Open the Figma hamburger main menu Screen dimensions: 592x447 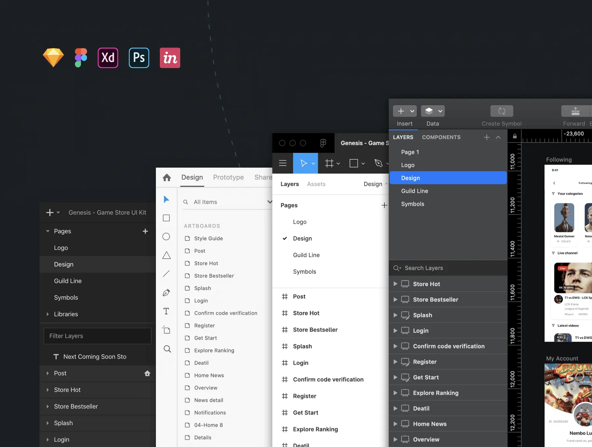(283, 163)
